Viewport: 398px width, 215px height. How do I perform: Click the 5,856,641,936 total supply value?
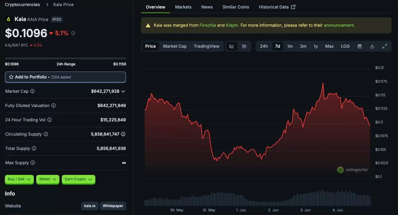pos(111,149)
